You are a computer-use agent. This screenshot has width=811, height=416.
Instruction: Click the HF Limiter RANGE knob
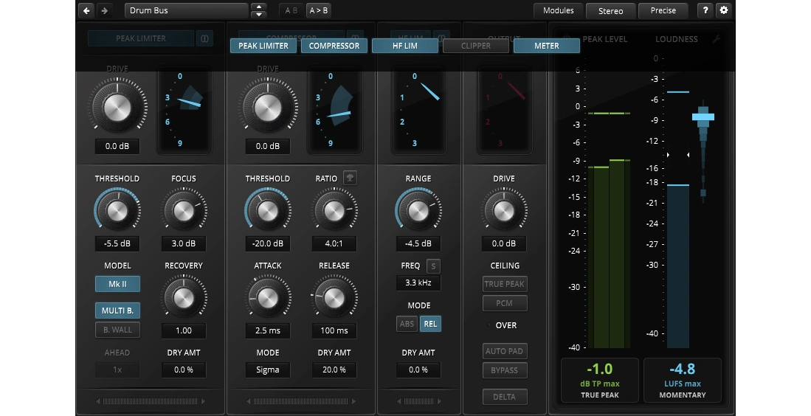click(418, 210)
